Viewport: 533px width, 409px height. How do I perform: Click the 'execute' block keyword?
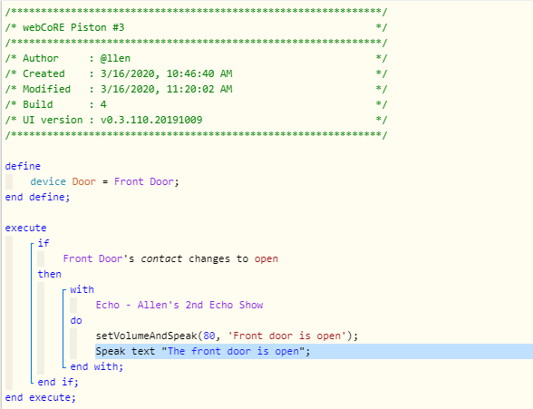click(x=25, y=228)
